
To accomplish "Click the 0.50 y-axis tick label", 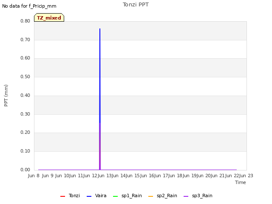I will click(25, 76).
